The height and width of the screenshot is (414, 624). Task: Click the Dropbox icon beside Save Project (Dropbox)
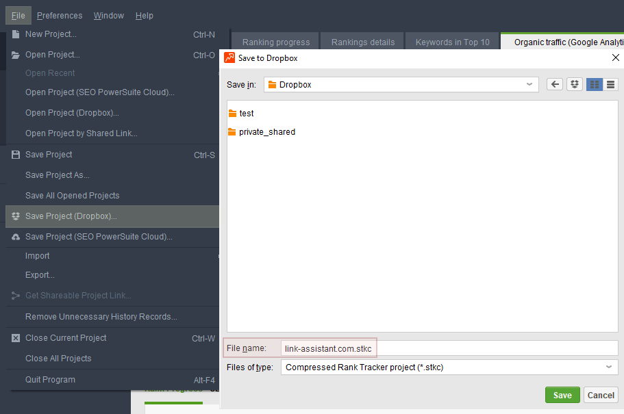tap(16, 216)
